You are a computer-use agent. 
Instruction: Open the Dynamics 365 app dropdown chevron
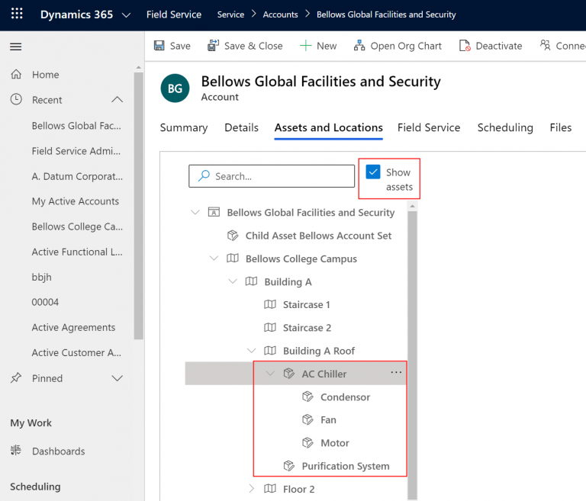tap(127, 15)
